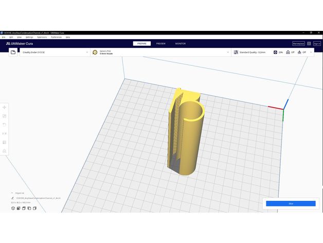Viewport: 323px width, 243px height.
Task: Click the blue Slice button
Action: click(x=291, y=204)
